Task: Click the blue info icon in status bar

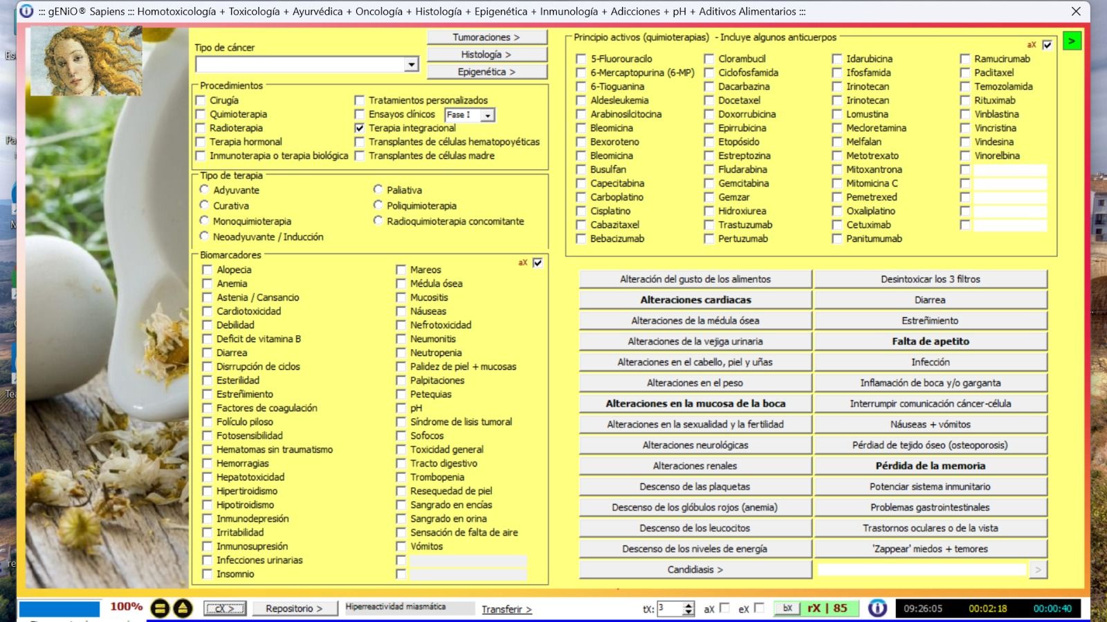Action: [877, 608]
